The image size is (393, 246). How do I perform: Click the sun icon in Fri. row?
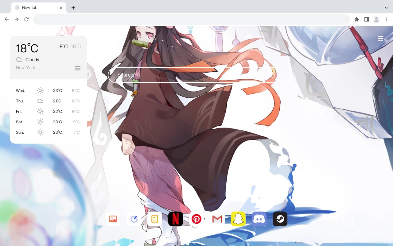tap(40, 111)
